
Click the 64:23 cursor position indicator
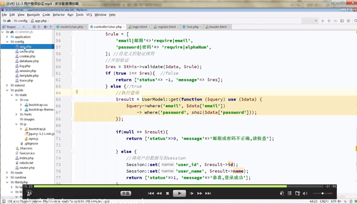pos(314,201)
